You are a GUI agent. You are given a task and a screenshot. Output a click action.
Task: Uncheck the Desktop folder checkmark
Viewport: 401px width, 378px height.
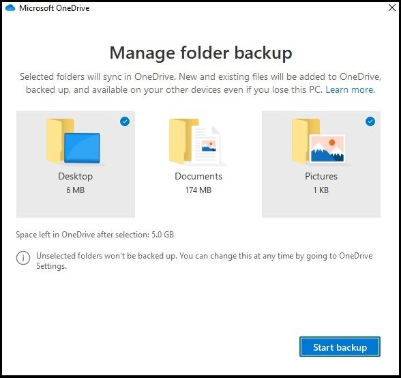tap(125, 121)
